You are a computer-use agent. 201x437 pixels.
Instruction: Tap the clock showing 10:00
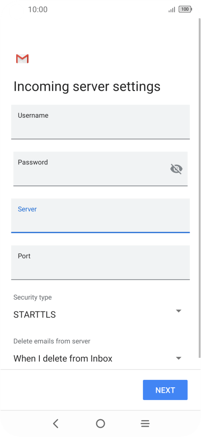pyautogui.click(x=38, y=9)
